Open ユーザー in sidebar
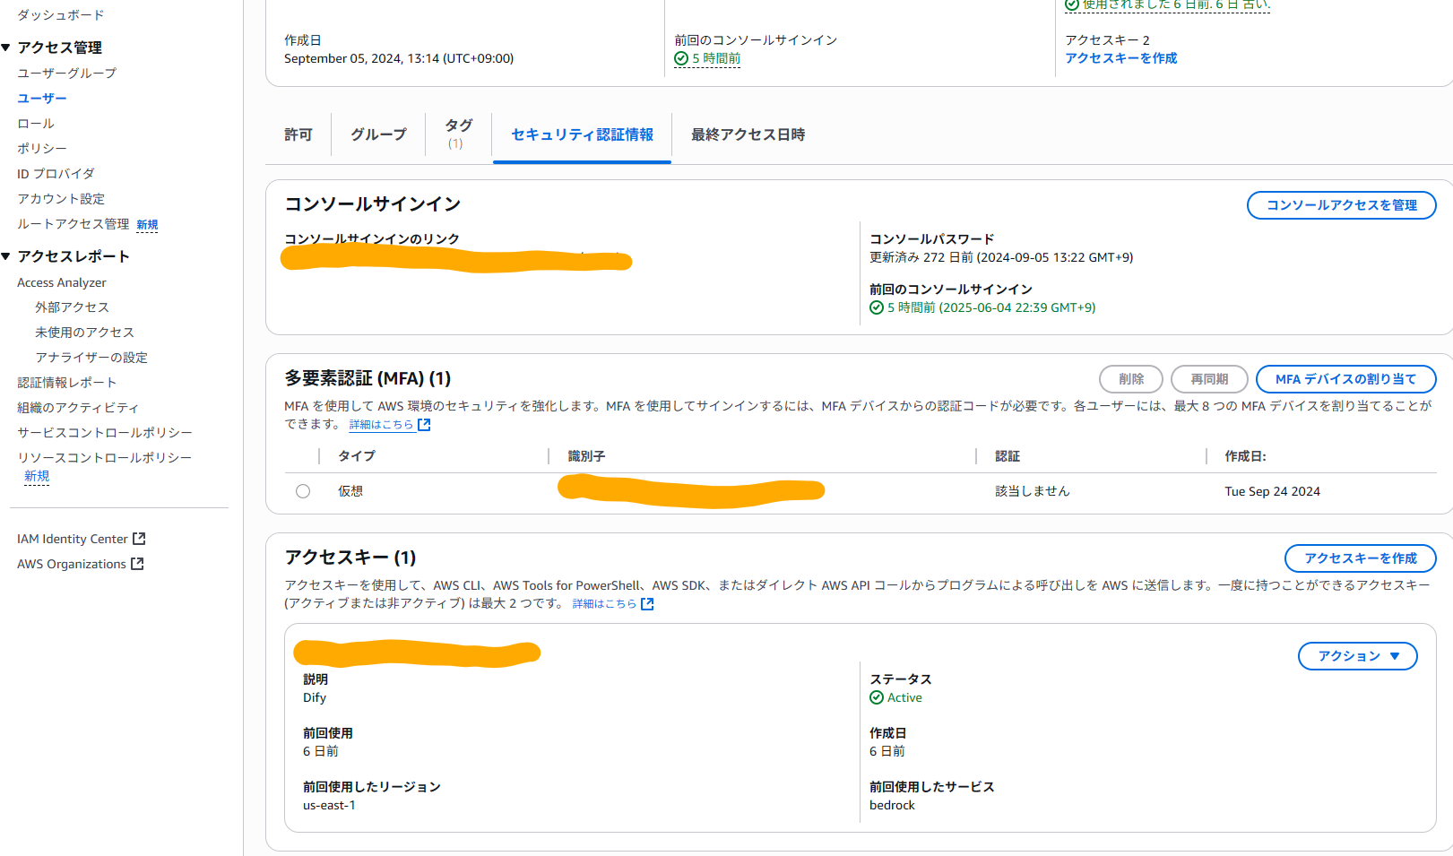Screen dimensions: 1453x856 tap(42, 99)
